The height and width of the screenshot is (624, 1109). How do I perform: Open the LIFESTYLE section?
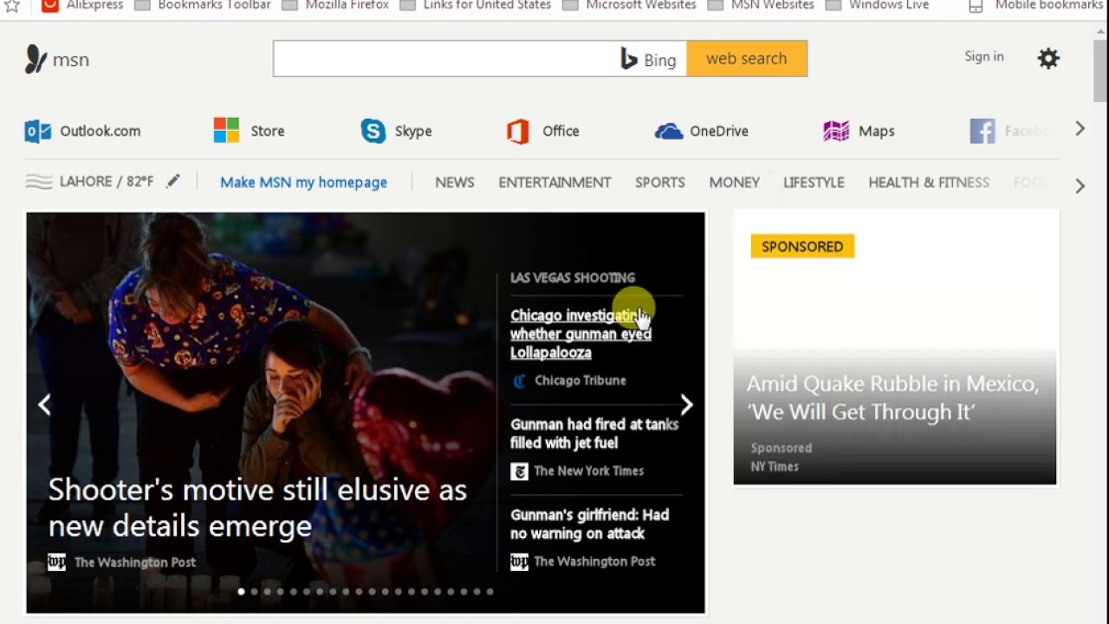814,182
